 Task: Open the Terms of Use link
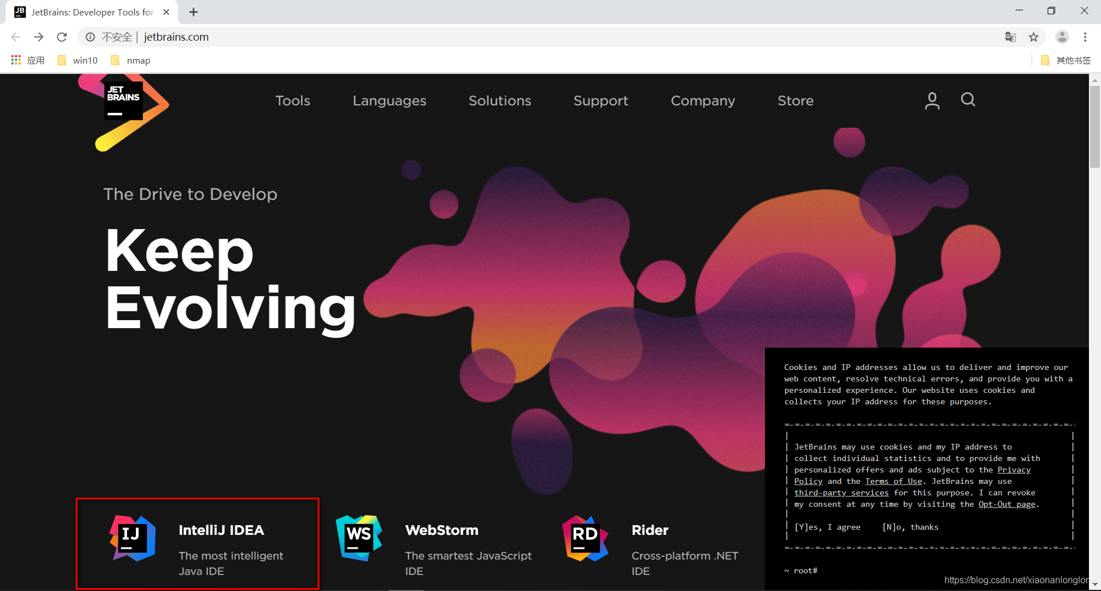[x=893, y=482]
